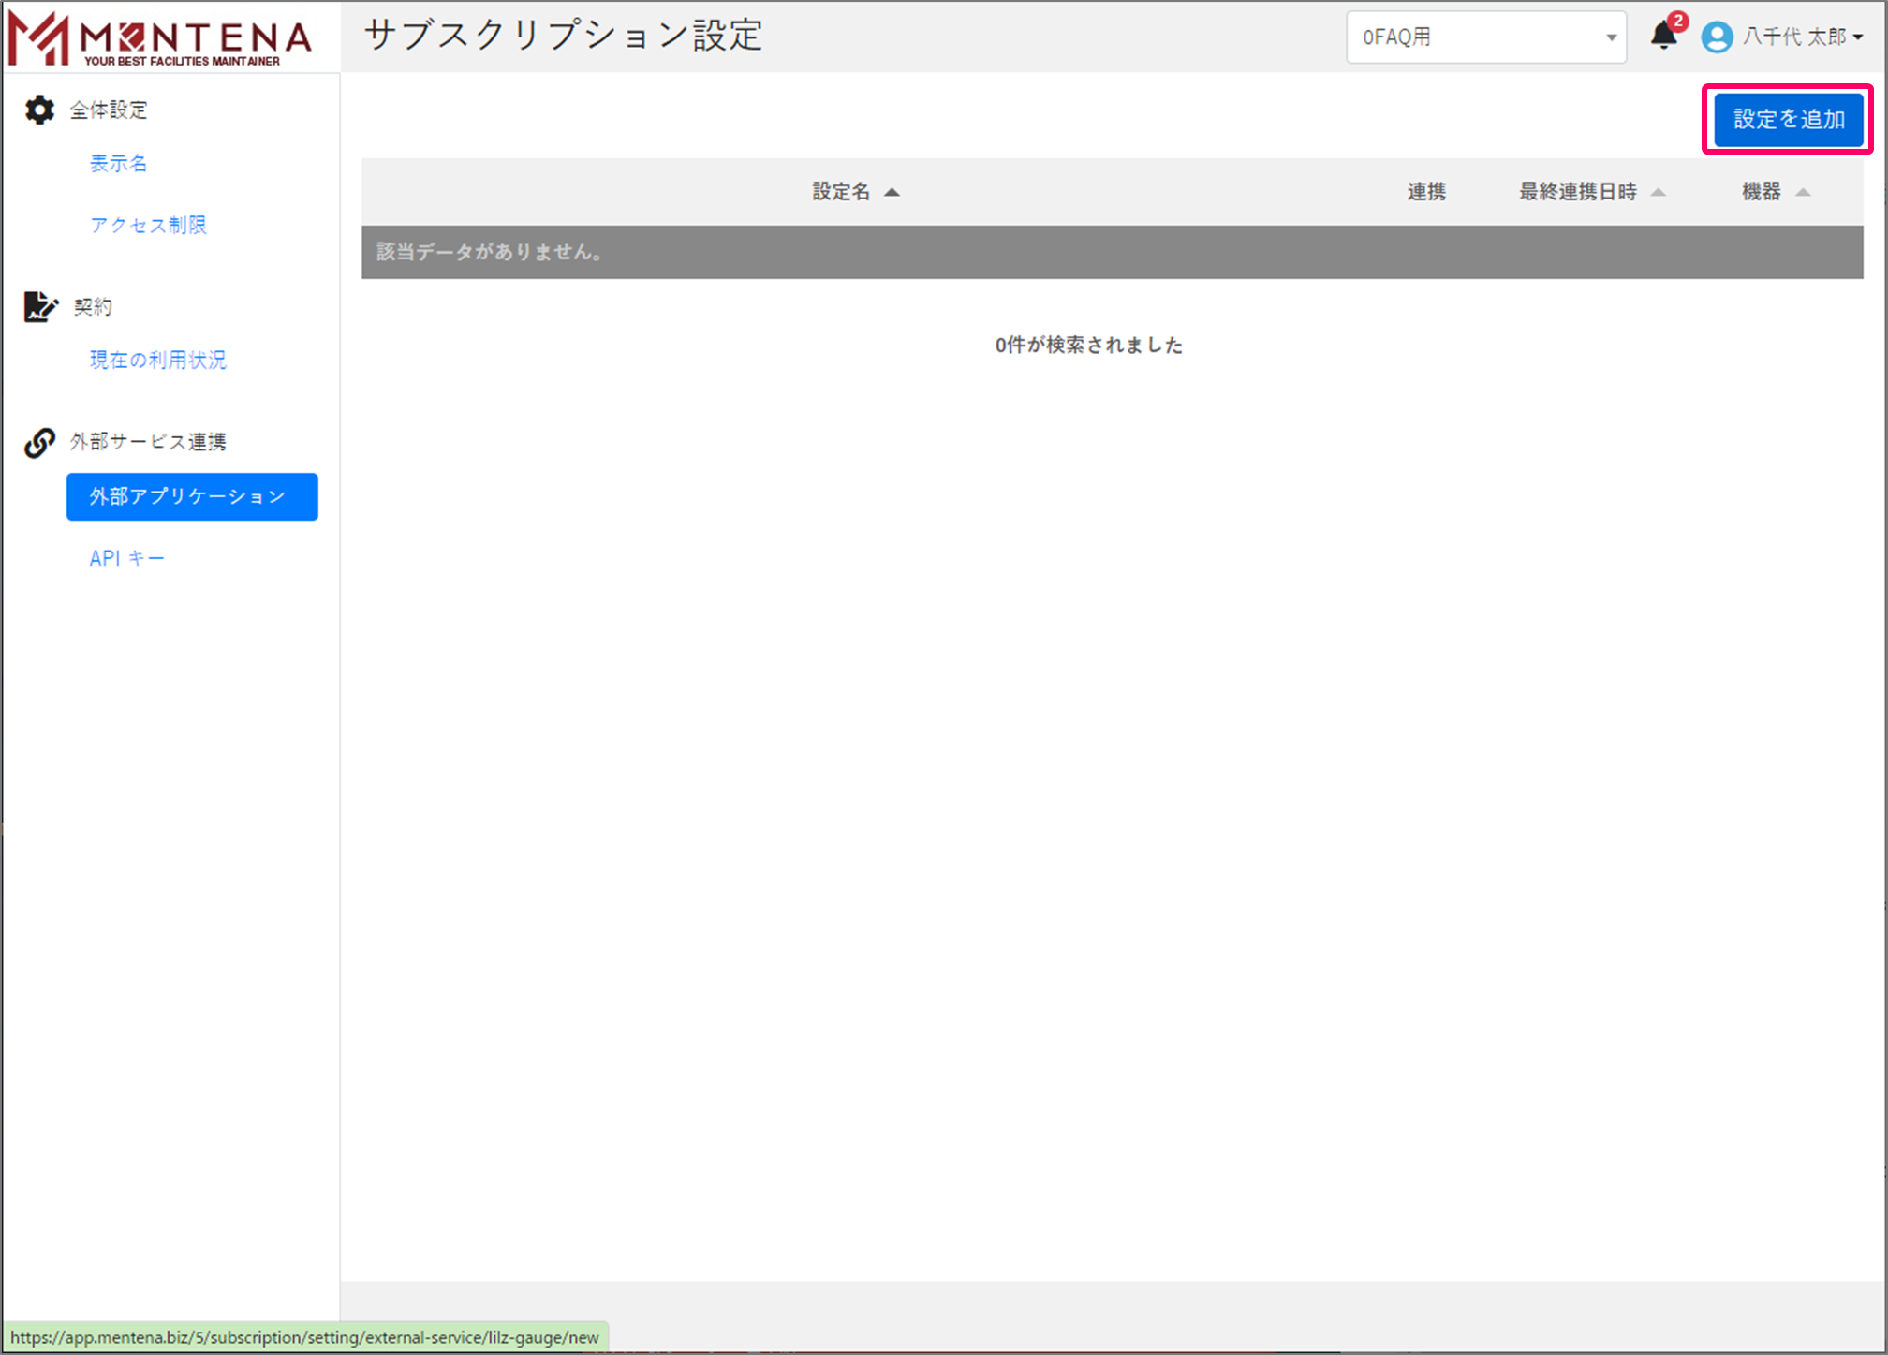The height and width of the screenshot is (1355, 1888).
Task: Select 外部アプリケーション menu item
Action: [192, 496]
